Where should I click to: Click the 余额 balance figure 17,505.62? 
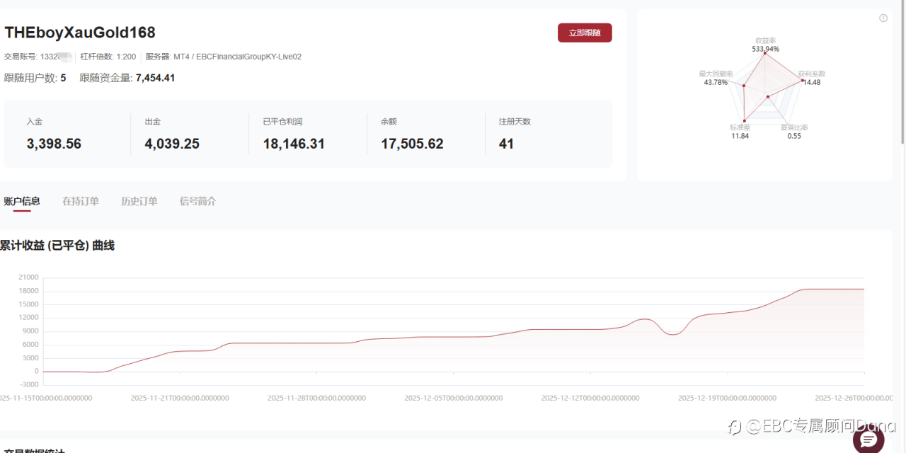pos(412,144)
